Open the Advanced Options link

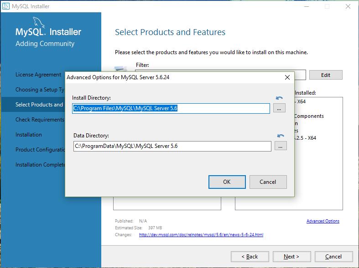323,221
